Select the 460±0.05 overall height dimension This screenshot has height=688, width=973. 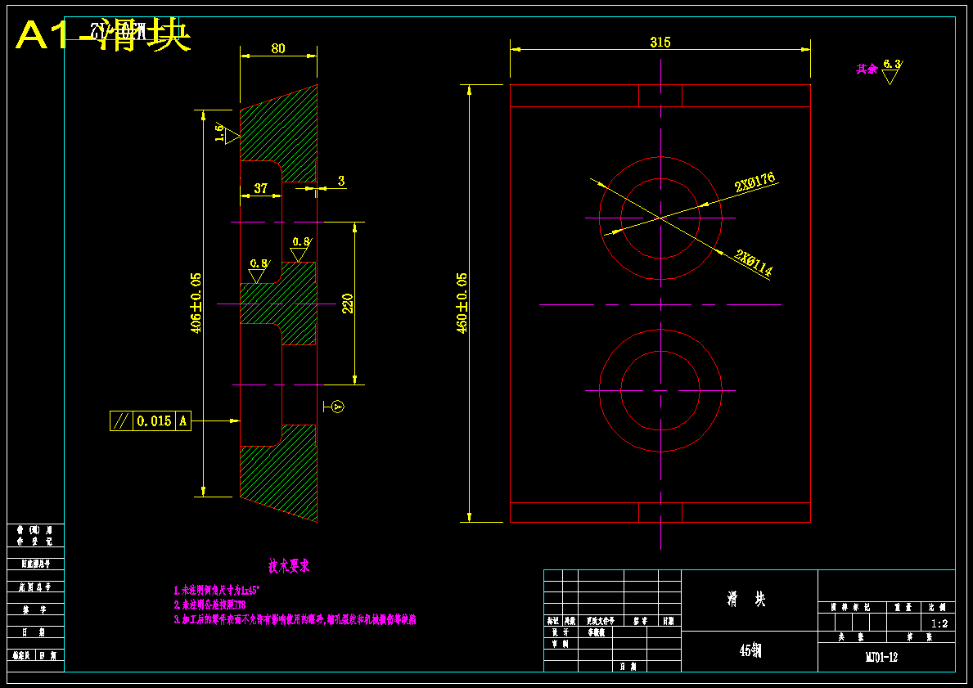point(462,303)
